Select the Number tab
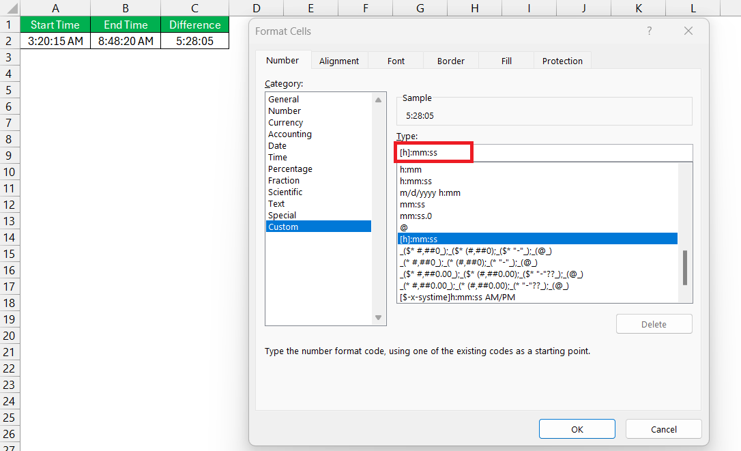Image resolution: width=741 pixels, height=451 pixels. coord(282,61)
